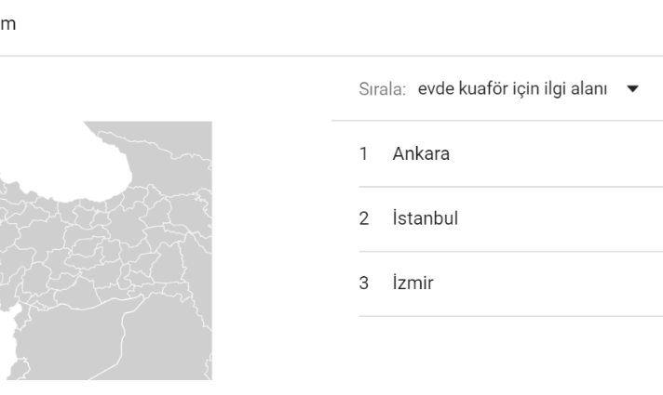The image size is (663, 395).
Task: Click the truncated heading text ending in 'm'
Action: tap(7, 23)
